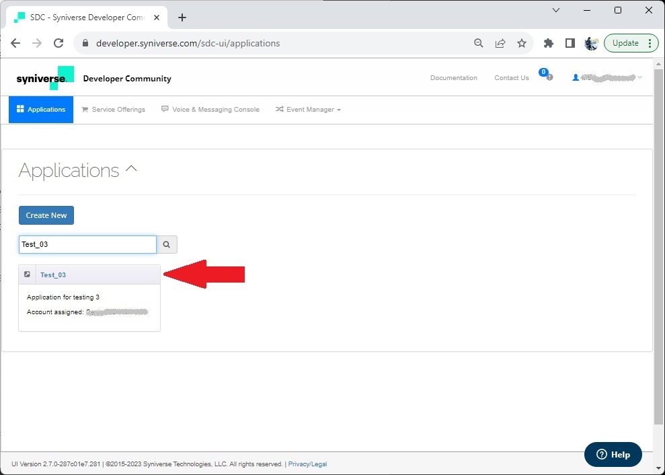Reload the current page
Screen dimensions: 665x475
coord(58,43)
